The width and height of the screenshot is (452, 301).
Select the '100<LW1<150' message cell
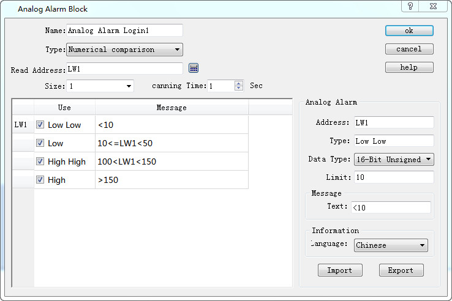[172, 162]
